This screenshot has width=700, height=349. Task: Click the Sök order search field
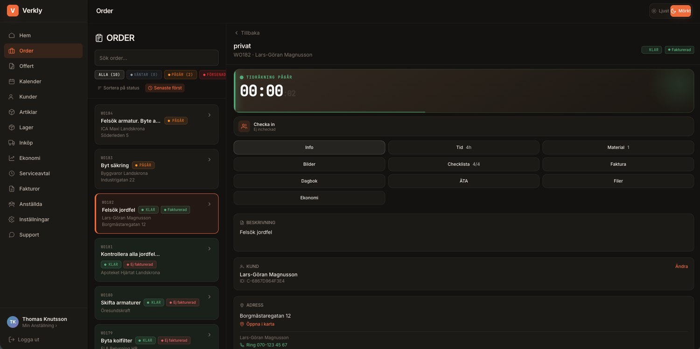click(x=157, y=58)
